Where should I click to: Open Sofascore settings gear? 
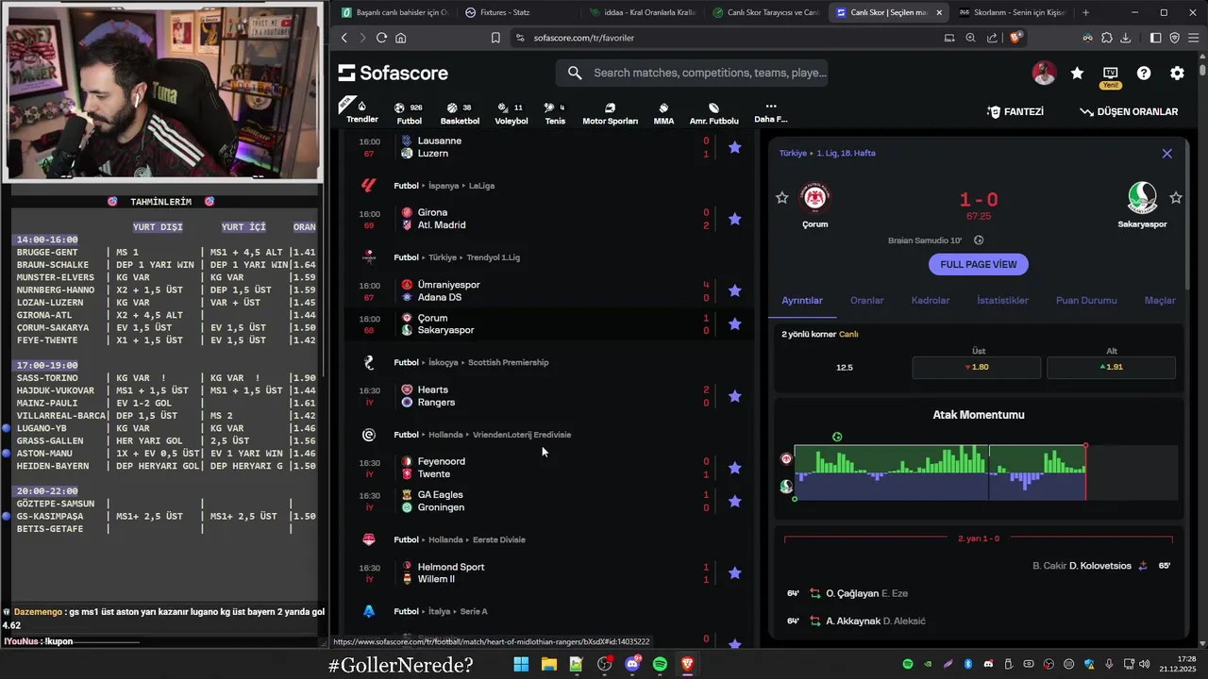coord(1177,74)
